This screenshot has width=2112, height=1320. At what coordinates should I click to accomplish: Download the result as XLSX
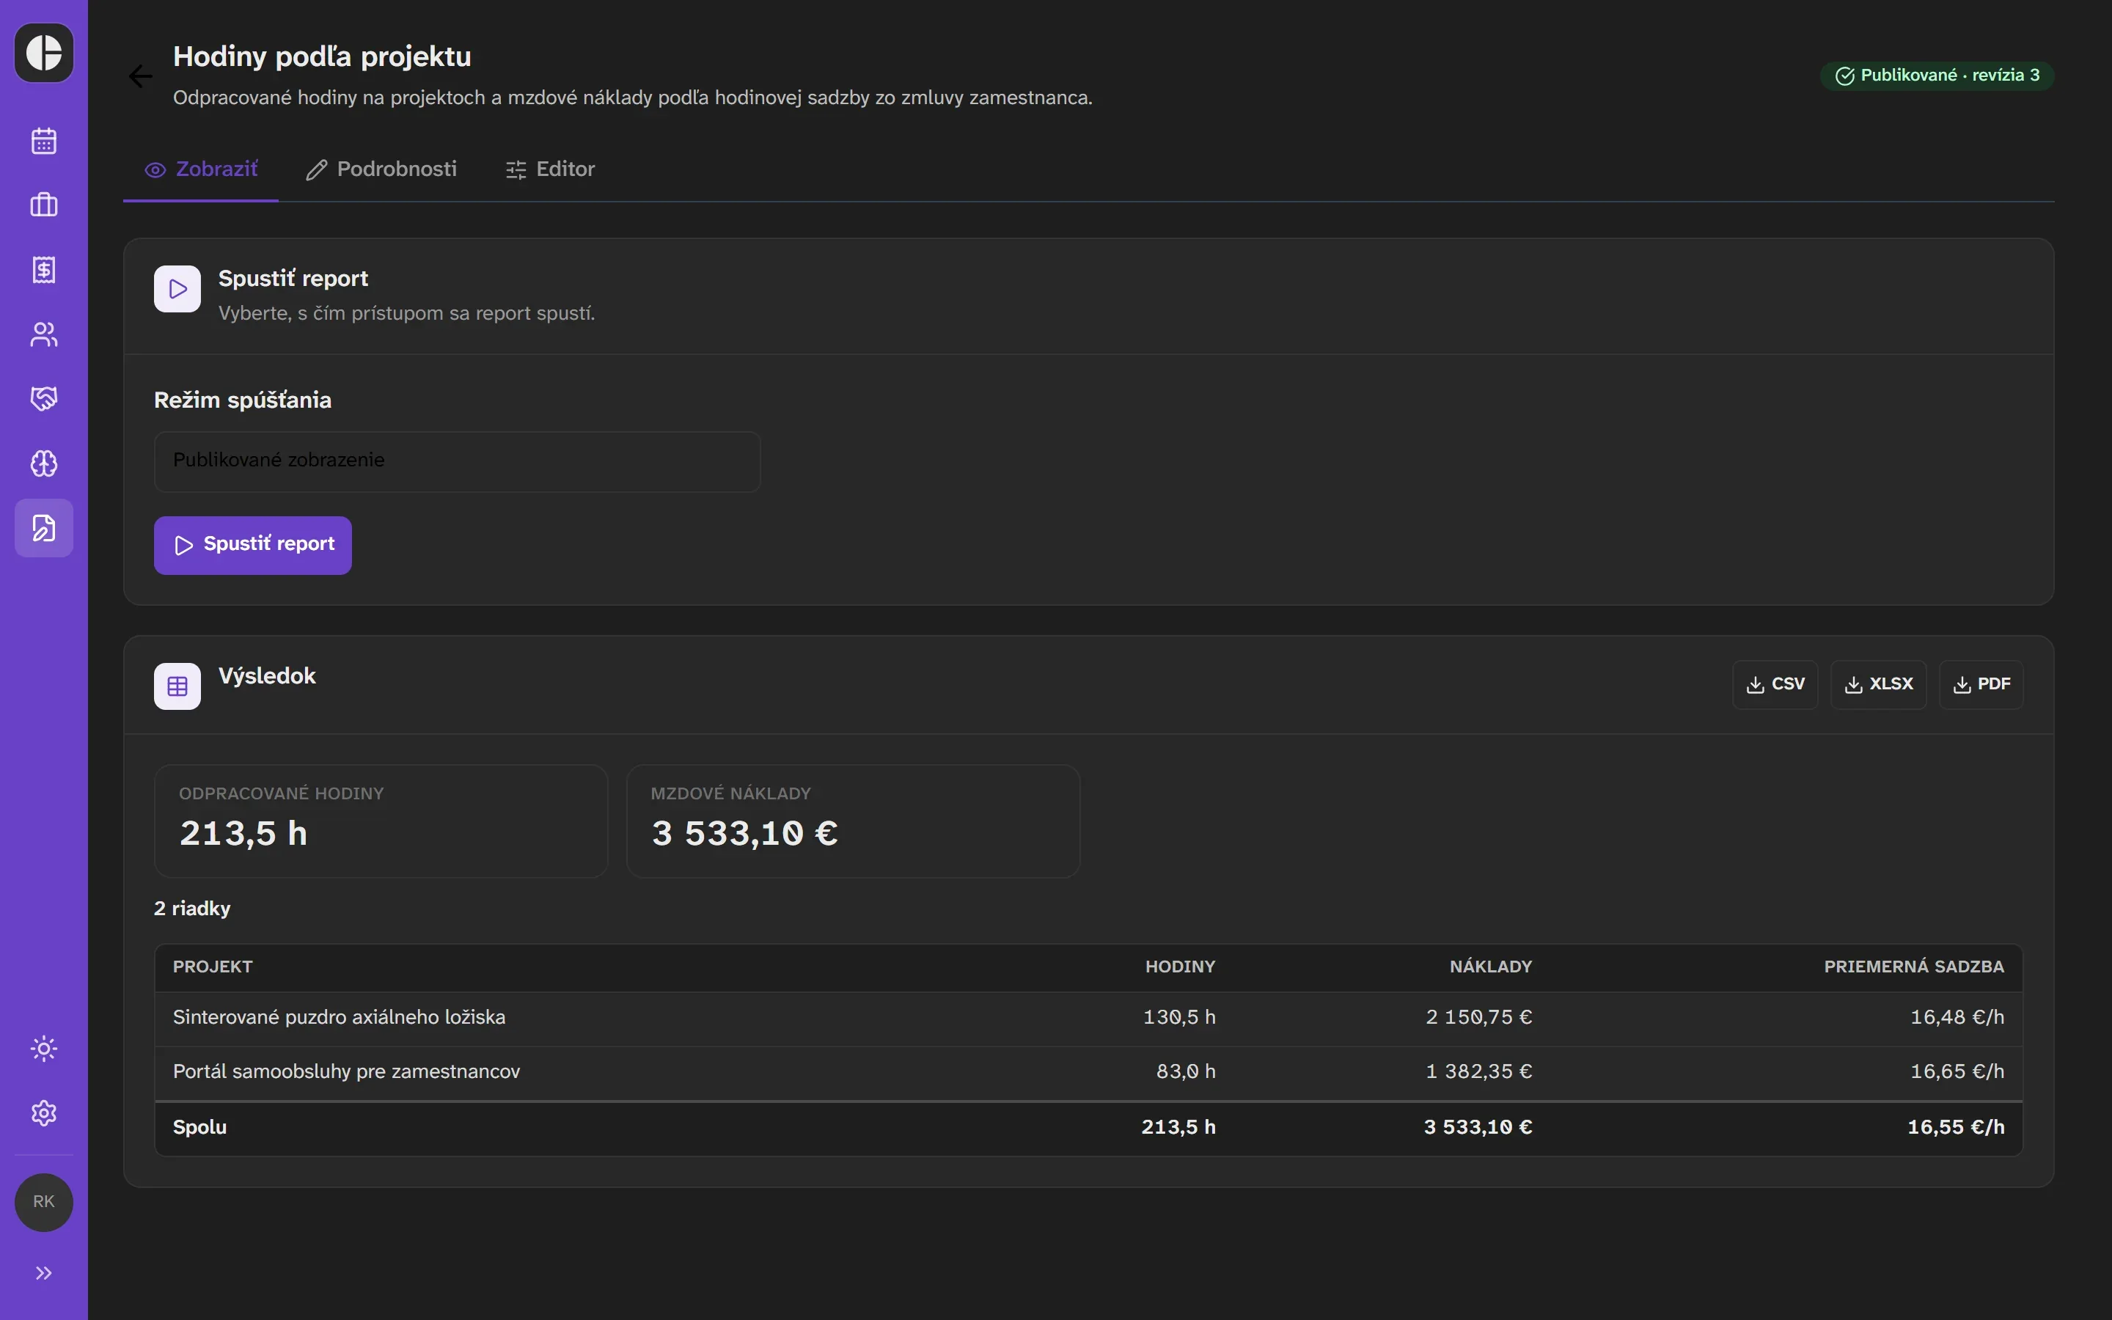pos(1878,684)
